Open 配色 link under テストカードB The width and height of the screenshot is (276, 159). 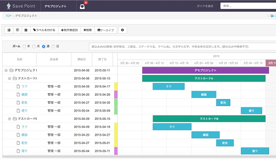point(25,143)
